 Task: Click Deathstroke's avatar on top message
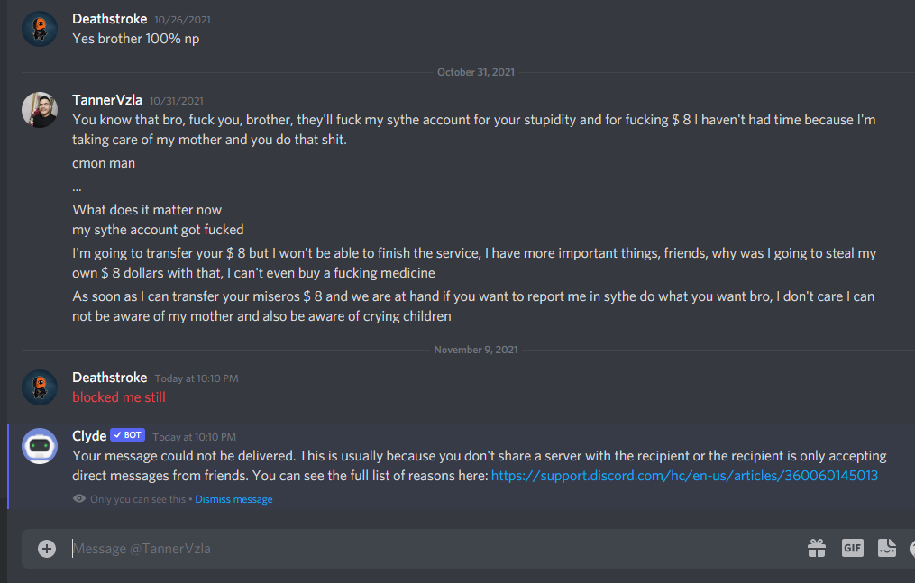coord(40,29)
